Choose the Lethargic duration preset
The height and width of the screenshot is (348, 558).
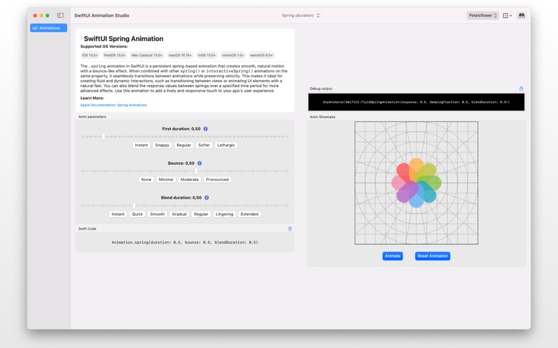pos(226,145)
